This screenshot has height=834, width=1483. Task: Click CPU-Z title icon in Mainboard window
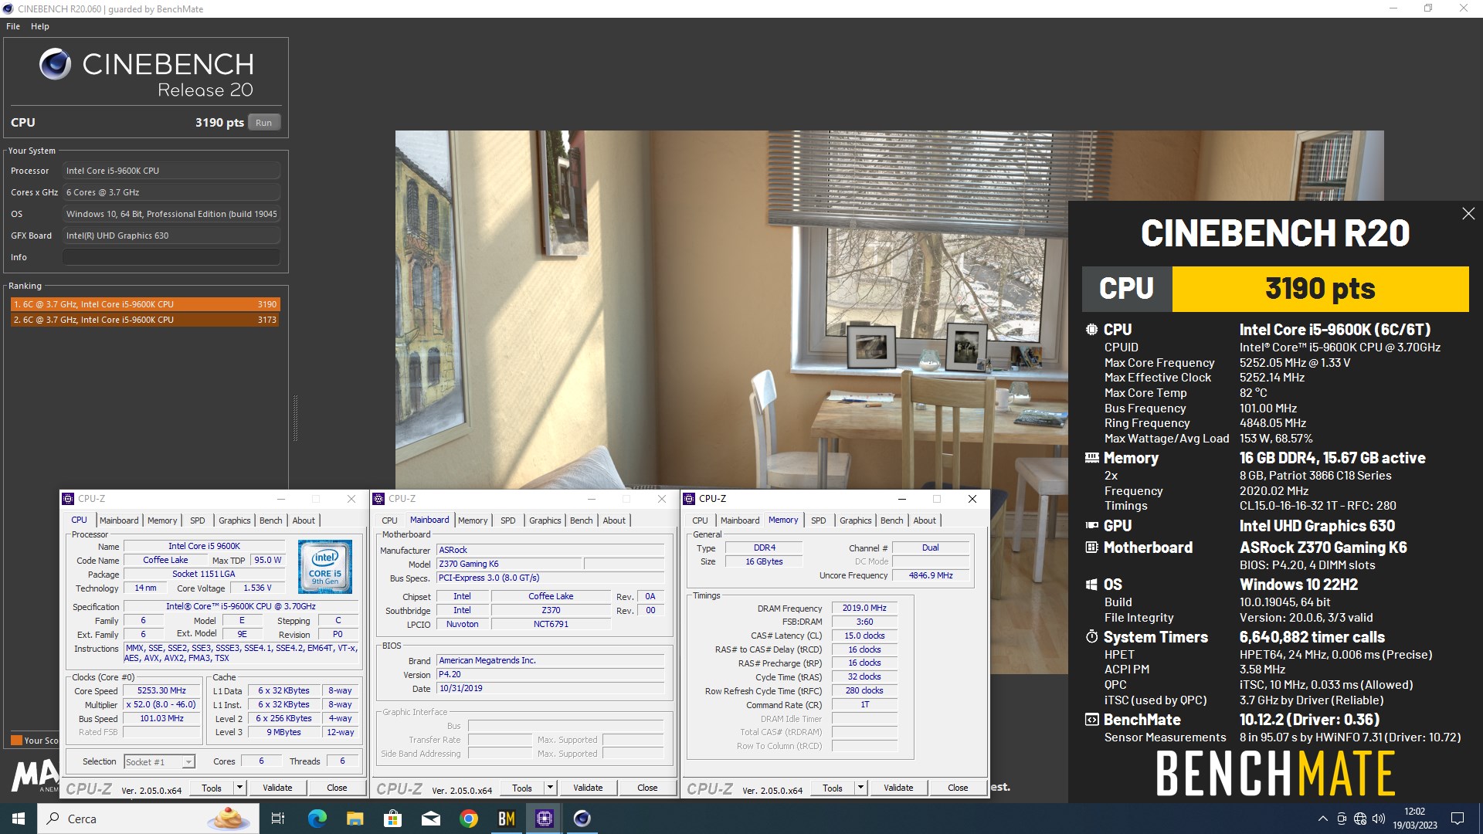tap(378, 499)
